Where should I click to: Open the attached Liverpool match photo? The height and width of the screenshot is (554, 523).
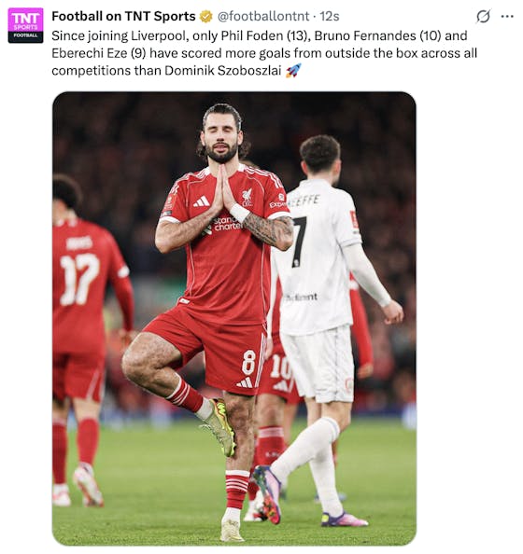point(234,318)
